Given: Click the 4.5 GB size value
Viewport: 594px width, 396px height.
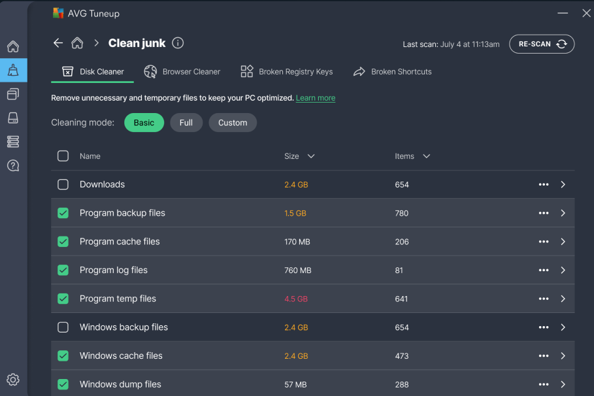Looking at the screenshot, I should (x=296, y=299).
